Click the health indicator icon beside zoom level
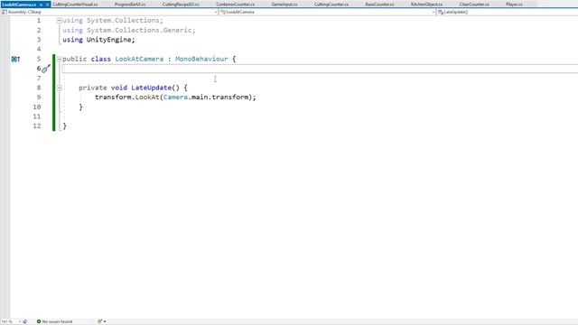578x325 pixels. pos(25,321)
